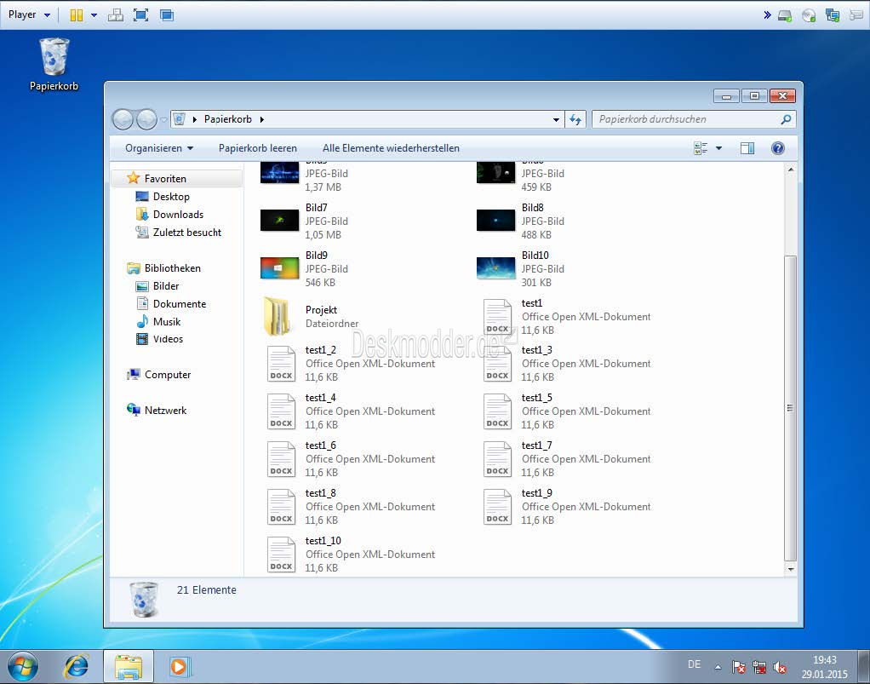Toggle the preview pane icon
The width and height of the screenshot is (870, 684).
[747, 148]
